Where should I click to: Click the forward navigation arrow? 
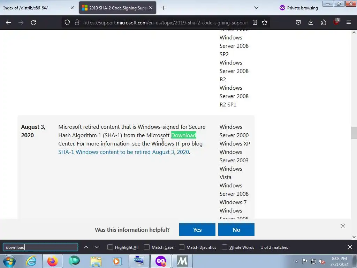[21, 23]
